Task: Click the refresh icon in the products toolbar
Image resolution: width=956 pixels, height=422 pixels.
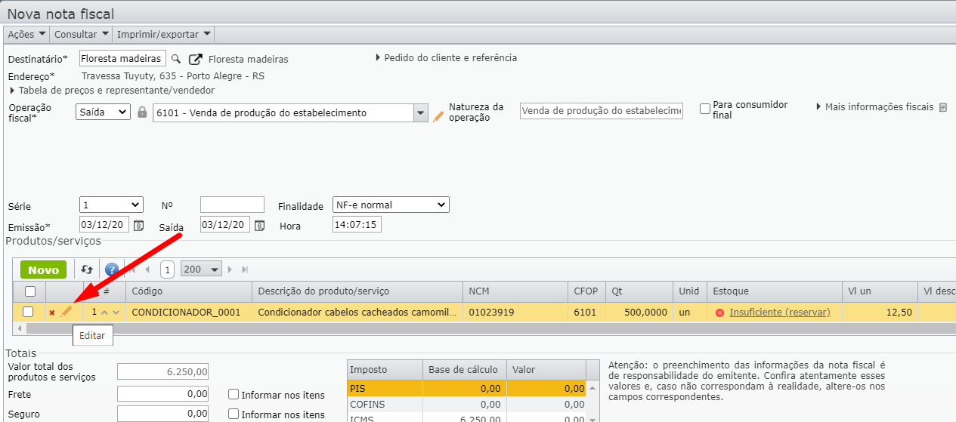Action: 87,270
